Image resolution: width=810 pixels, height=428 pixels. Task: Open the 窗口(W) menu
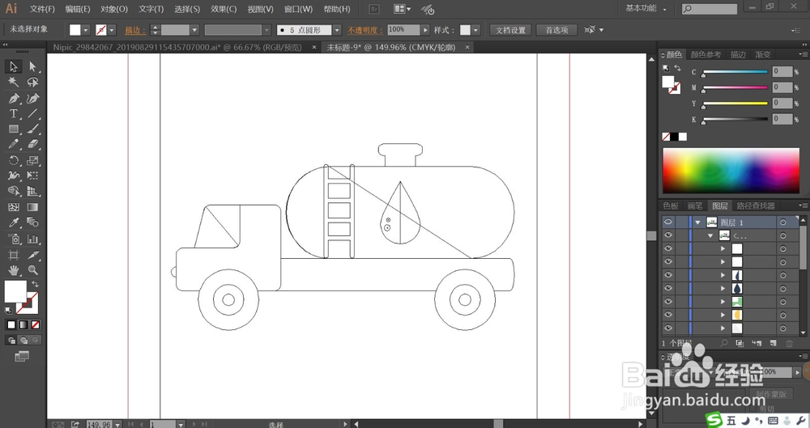coord(299,9)
